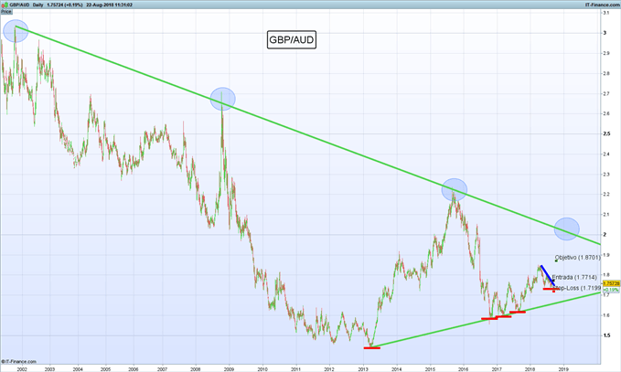Open the IT-Finance.com link at top right
The image size is (621, 372).
coord(602,5)
